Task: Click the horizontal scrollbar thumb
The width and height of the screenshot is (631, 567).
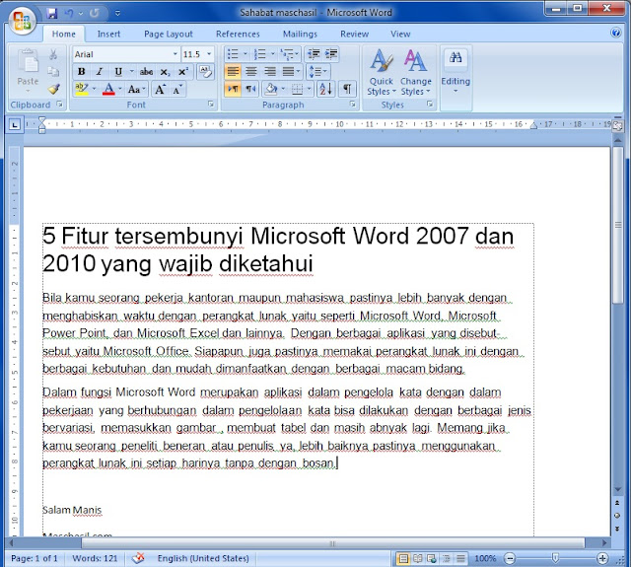Action: pos(332,543)
